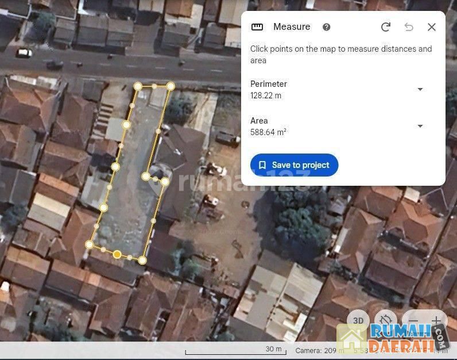Close the Measure panel
457x360 pixels.
432,27
